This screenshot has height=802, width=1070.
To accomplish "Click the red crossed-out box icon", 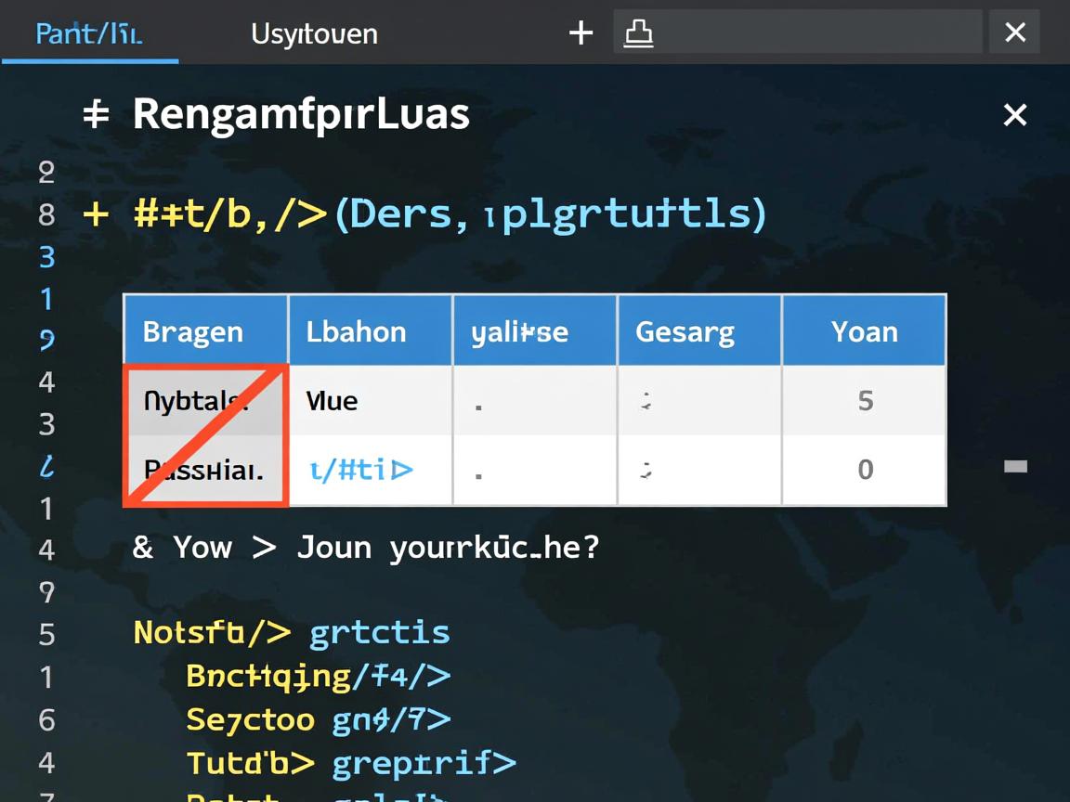I will click(205, 435).
